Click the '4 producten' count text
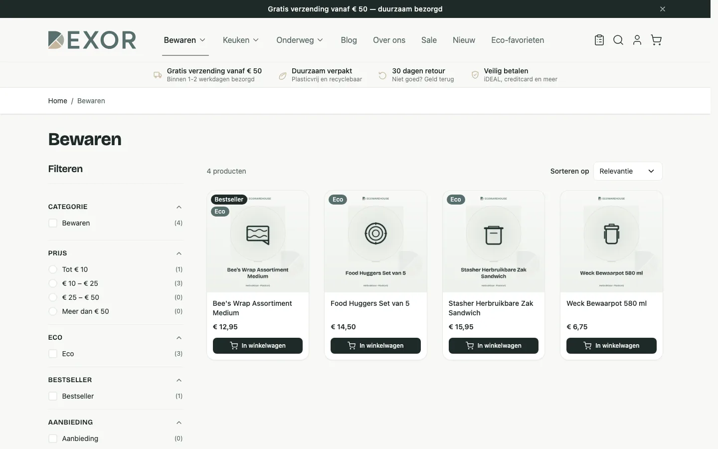The image size is (718, 449). pyautogui.click(x=226, y=171)
